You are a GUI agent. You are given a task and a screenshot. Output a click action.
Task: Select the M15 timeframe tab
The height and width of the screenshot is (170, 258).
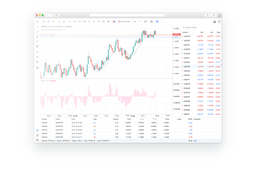pos(79,21)
